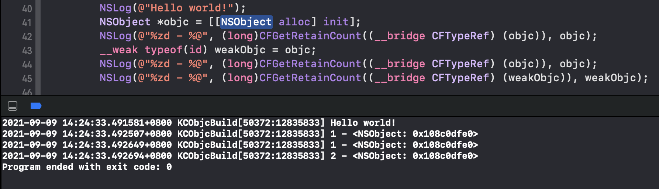
Task: Select the highlighted NSObject class token
Action: click(x=246, y=22)
